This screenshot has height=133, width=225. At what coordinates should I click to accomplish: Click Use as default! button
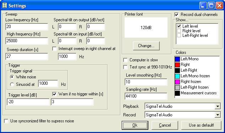click(x=201, y=125)
